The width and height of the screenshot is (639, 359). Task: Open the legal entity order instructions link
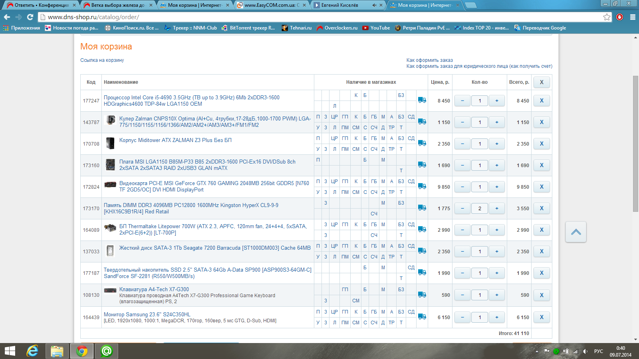point(479,66)
